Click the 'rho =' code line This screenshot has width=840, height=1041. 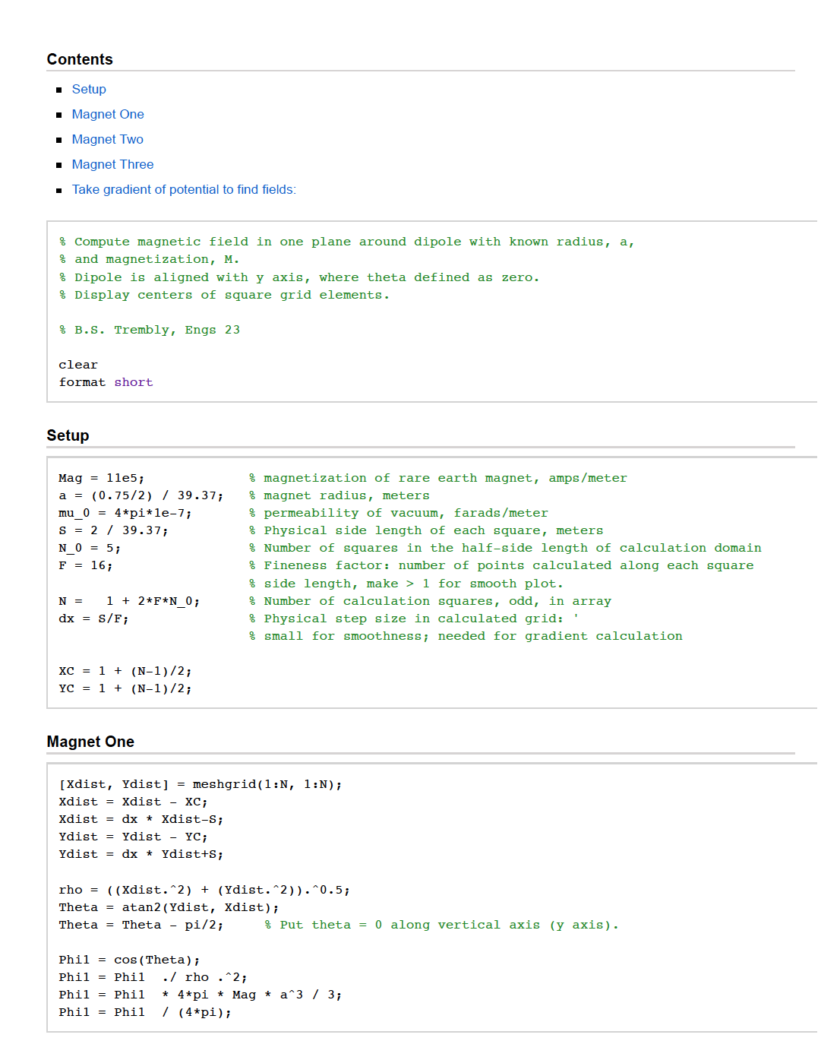pyautogui.click(x=204, y=891)
